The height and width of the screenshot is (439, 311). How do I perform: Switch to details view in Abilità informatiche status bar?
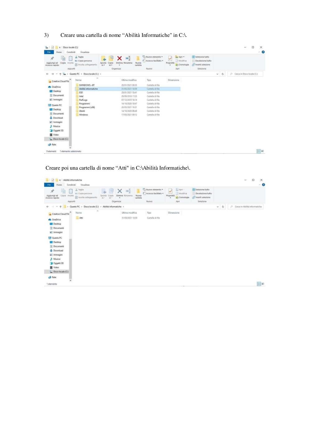(259, 284)
